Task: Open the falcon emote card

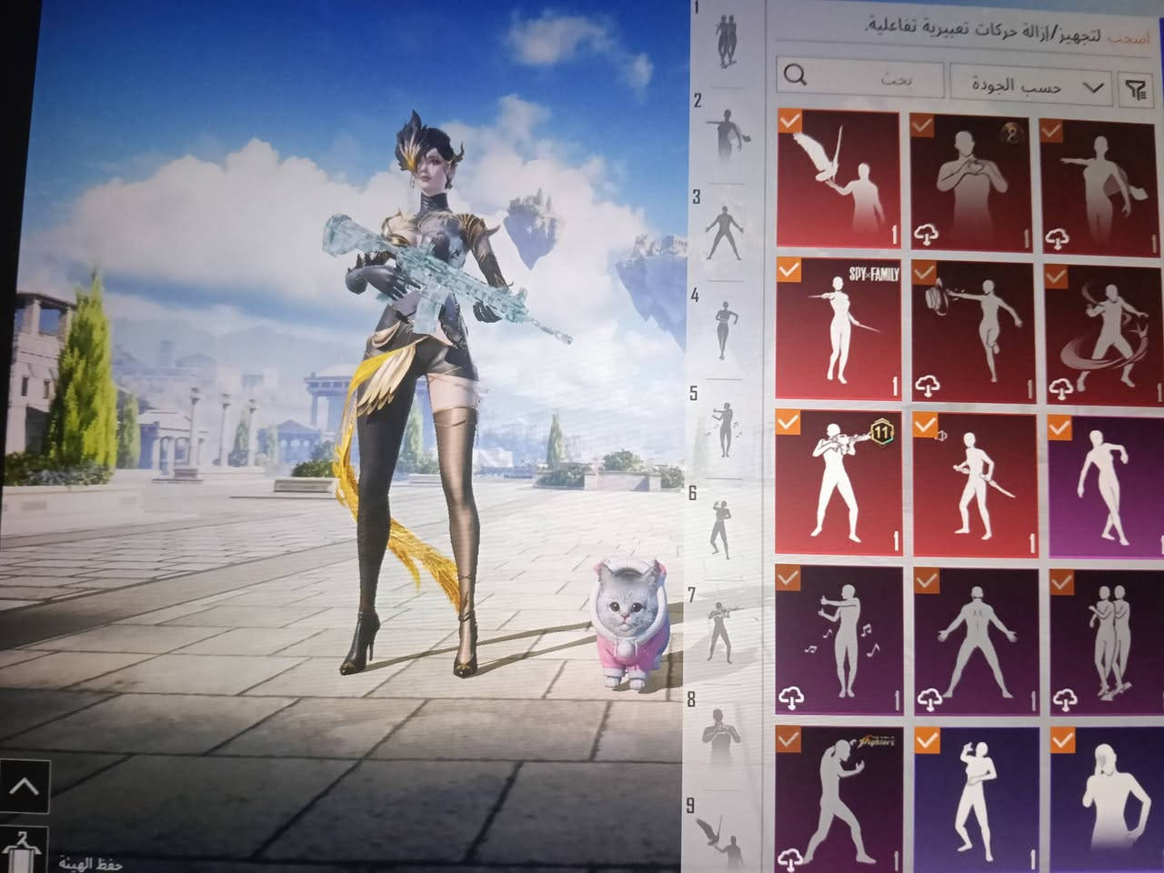Action: coord(839,179)
